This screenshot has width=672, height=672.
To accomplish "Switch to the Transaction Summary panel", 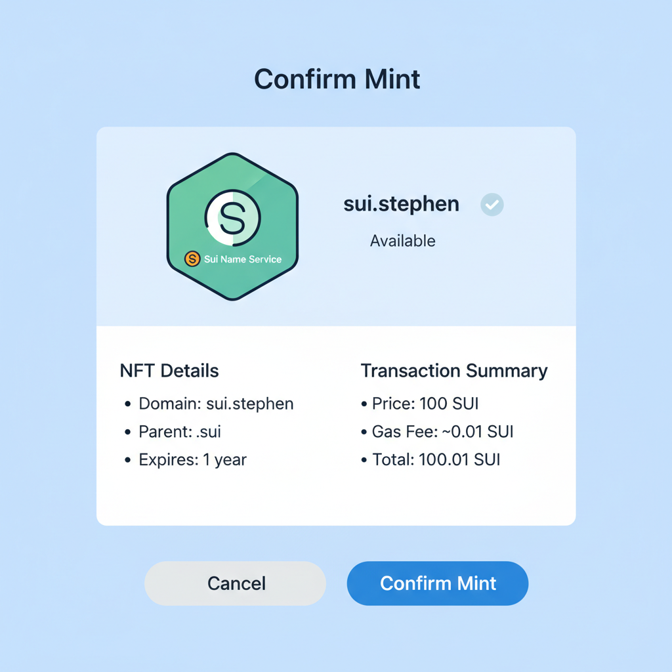I will coord(454,371).
